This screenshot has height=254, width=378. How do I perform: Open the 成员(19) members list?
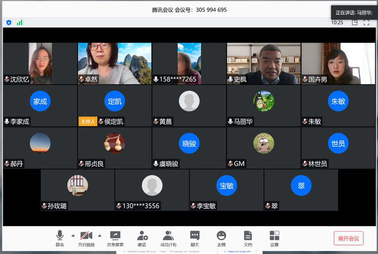pyautogui.click(x=168, y=238)
